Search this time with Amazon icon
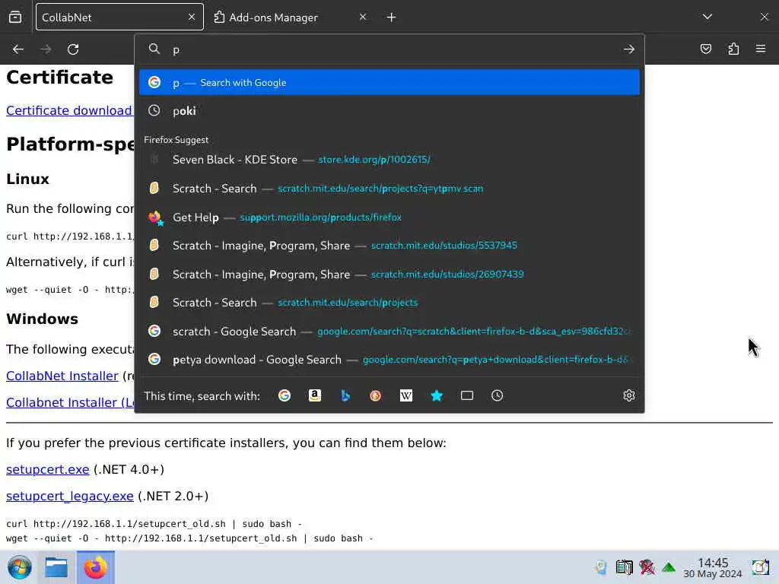The image size is (779, 584). 314,395
